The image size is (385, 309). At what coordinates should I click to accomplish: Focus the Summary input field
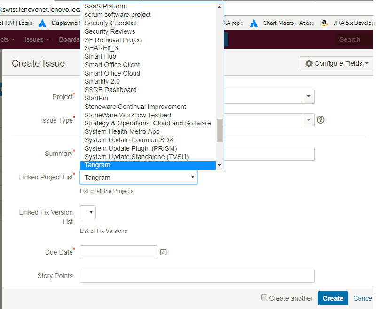tap(269, 154)
